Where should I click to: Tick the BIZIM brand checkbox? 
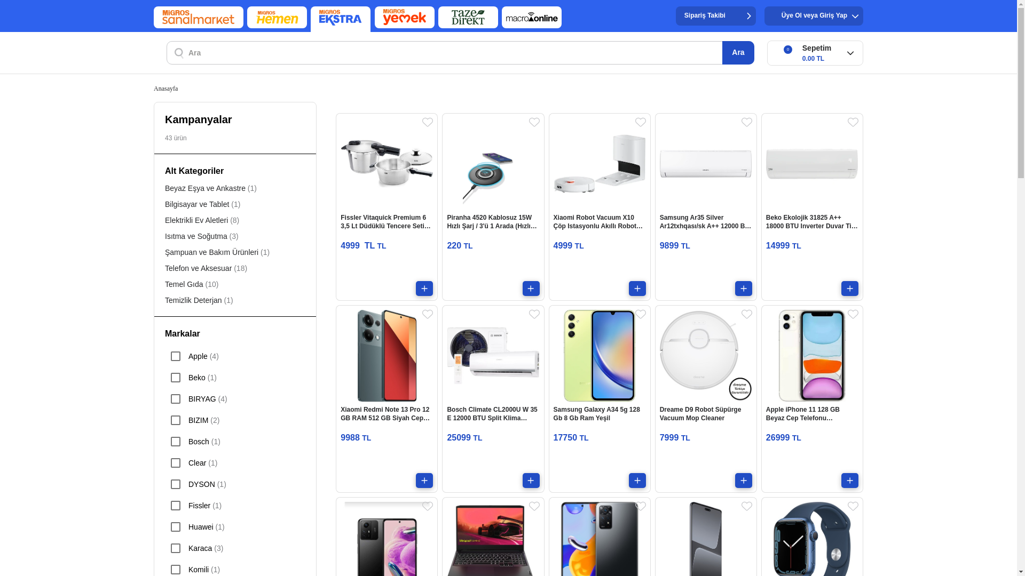[x=176, y=420]
